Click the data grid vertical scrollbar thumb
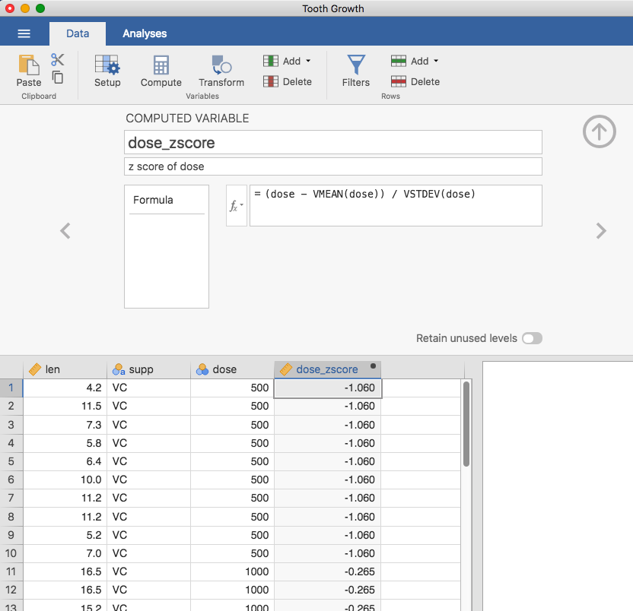The height and width of the screenshot is (611, 633). (466, 424)
